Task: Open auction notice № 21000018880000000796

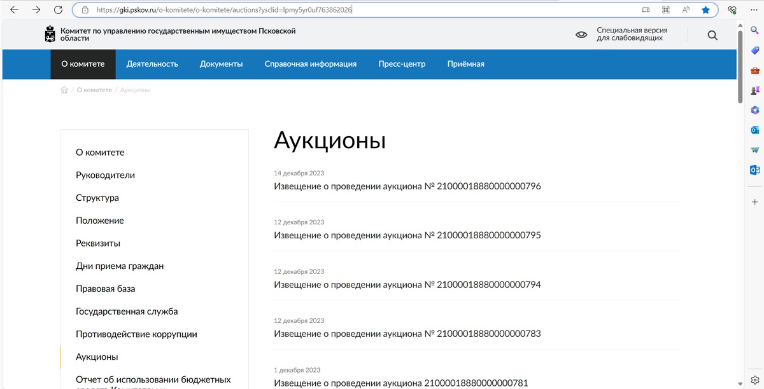Action: coord(407,186)
